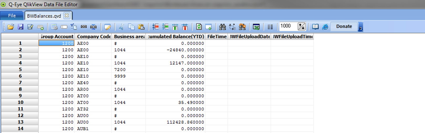Click the Company Code column header
Viewport: 425px width, 133px height.
pos(93,37)
